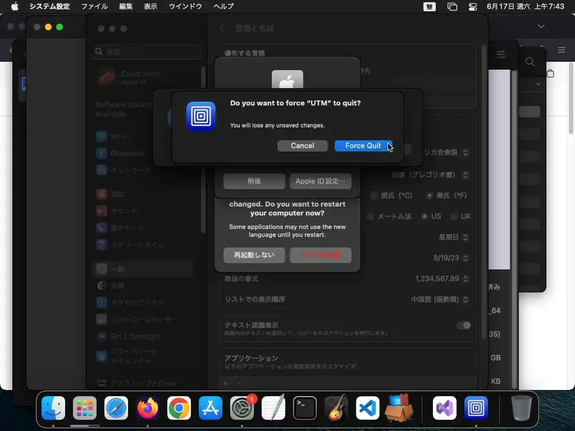The width and height of the screenshot is (575, 431).
Task: Open the 西暦 (グレゴリオ暦) calendar dropdown
Action: click(430, 175)
